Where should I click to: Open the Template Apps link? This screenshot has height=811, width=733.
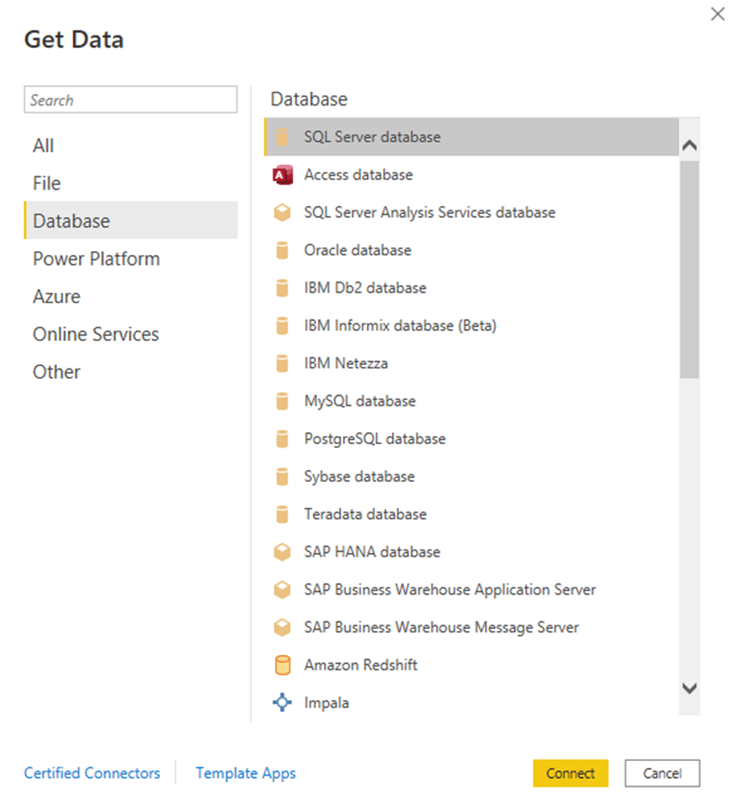(x=245, y=773)
